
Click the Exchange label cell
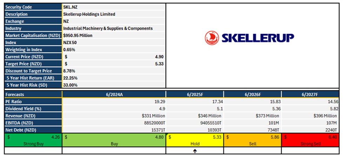33,21
